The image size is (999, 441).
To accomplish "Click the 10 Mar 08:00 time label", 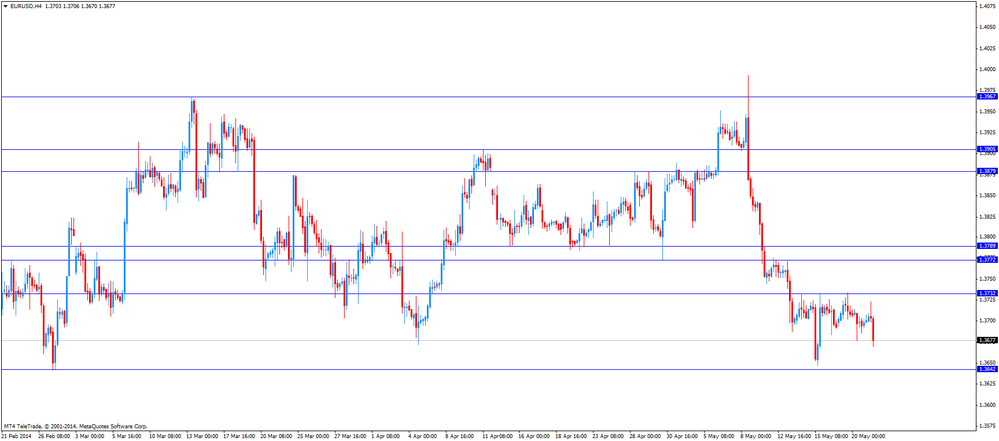I will (165, 437).
